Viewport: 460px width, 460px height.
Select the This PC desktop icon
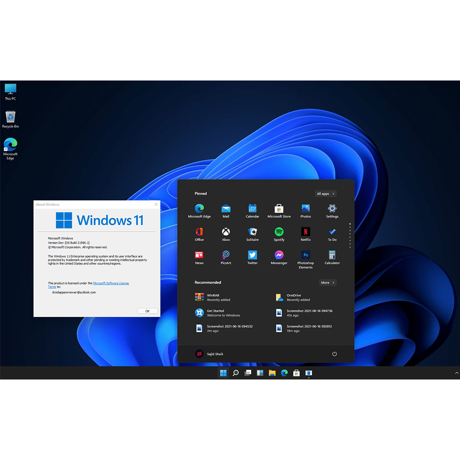tap(10, 92)
